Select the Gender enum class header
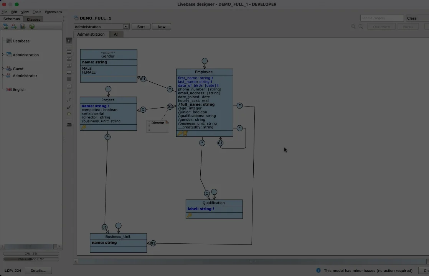This screenshot has height=276, width=429. point(109,54)
